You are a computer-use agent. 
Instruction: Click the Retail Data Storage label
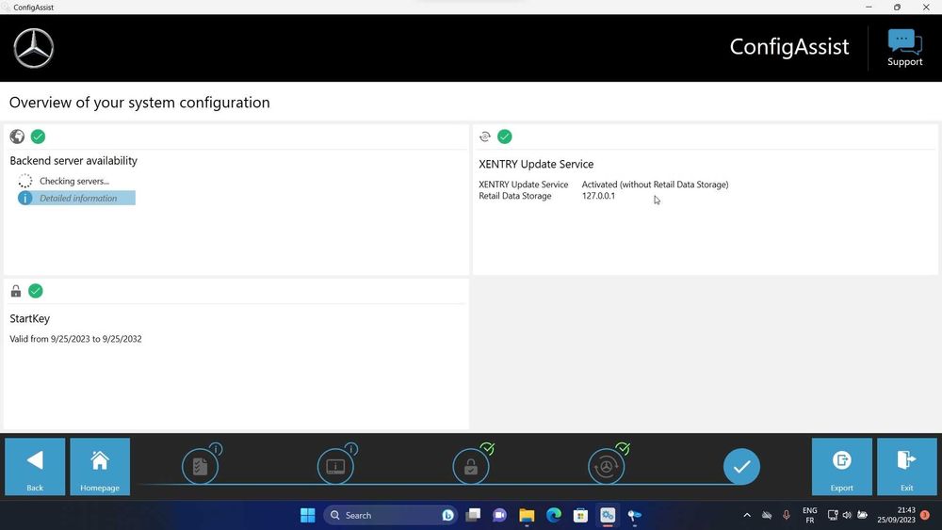point(515,196)
